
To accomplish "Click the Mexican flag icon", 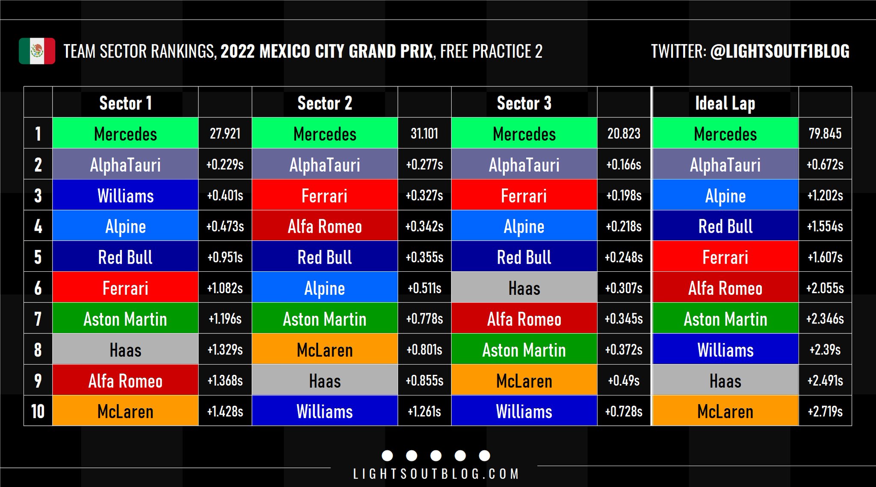I will [x=37, y=51].
